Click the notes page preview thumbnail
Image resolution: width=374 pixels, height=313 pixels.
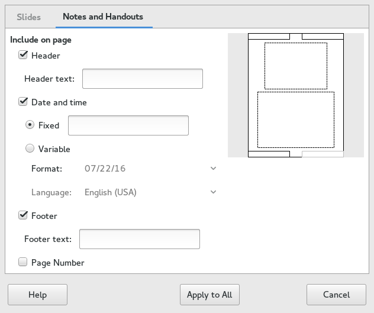point(296,95)
